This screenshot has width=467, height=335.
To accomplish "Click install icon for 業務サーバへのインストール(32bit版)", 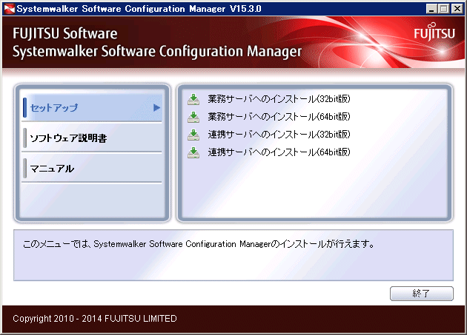I will point(193,99).
